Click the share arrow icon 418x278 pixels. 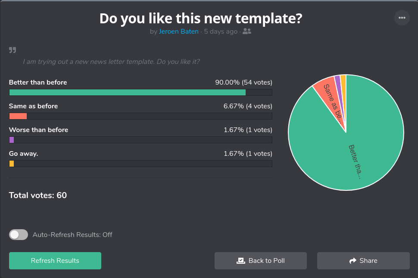click(353, 261)
